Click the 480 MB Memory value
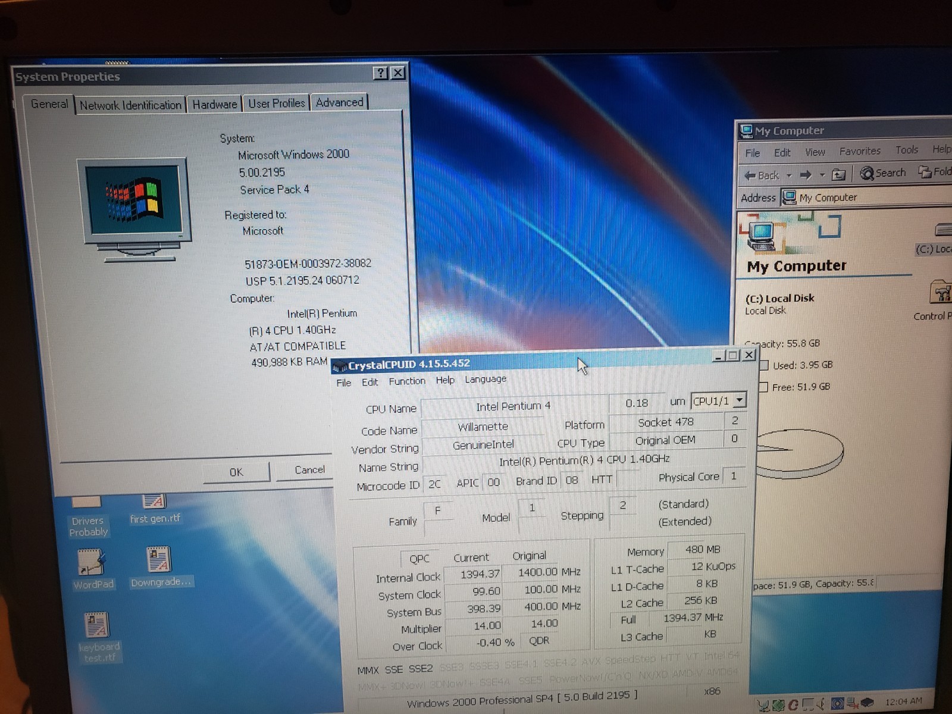This screenshot has height=714, width=952. 702,550
